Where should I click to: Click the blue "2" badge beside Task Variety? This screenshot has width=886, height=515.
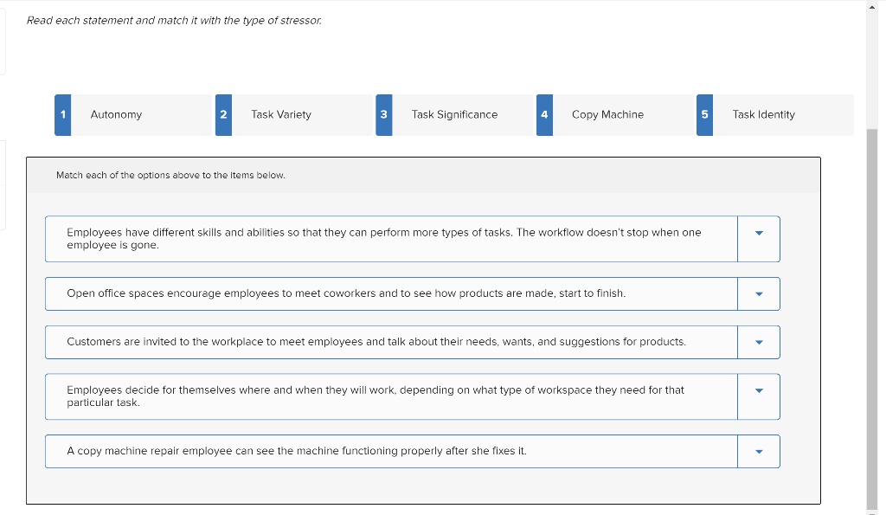point(222,114)
